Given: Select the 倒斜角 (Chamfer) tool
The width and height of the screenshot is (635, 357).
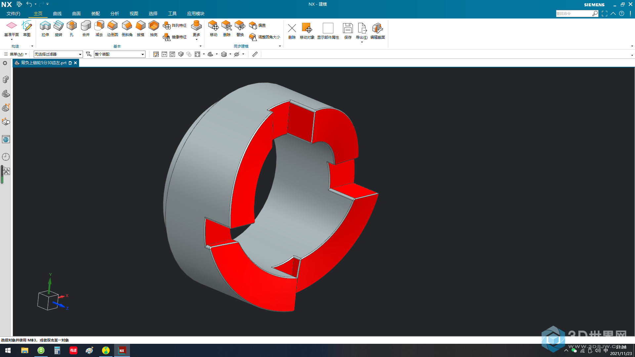Looking at the screenshot, I should coord(127,28).
